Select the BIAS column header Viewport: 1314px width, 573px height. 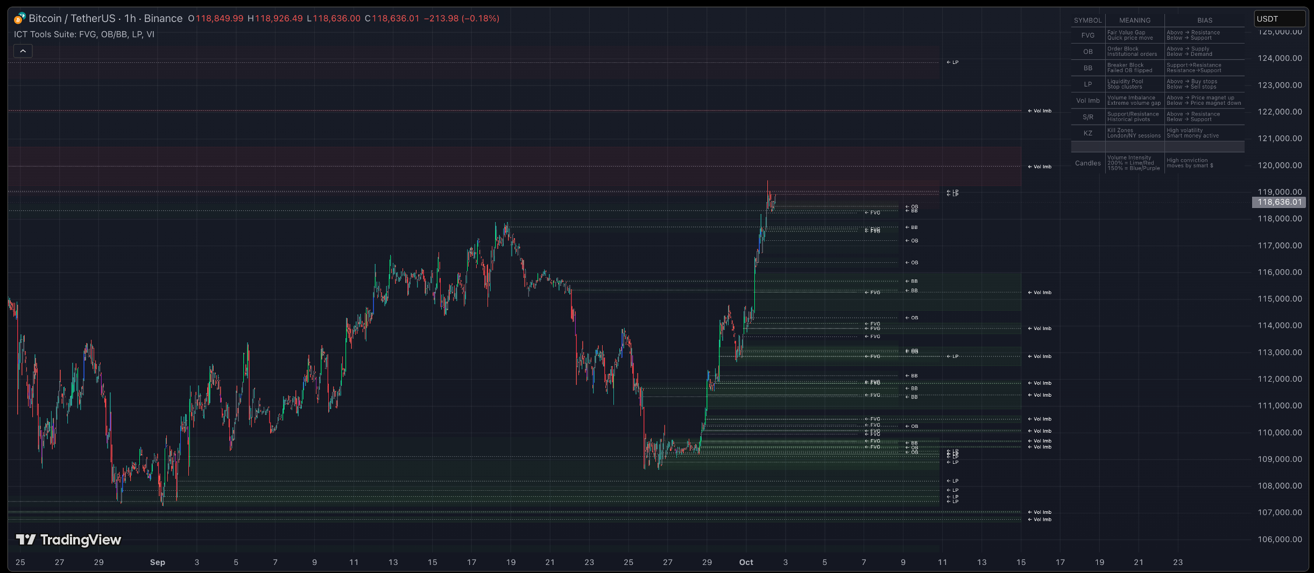pyautogui.click(x=1204, y=20)
